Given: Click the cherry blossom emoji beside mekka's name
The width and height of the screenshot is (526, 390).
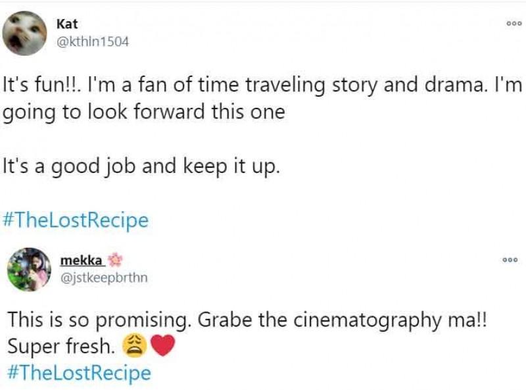Looking at the screenshot, I should point(115,261).
